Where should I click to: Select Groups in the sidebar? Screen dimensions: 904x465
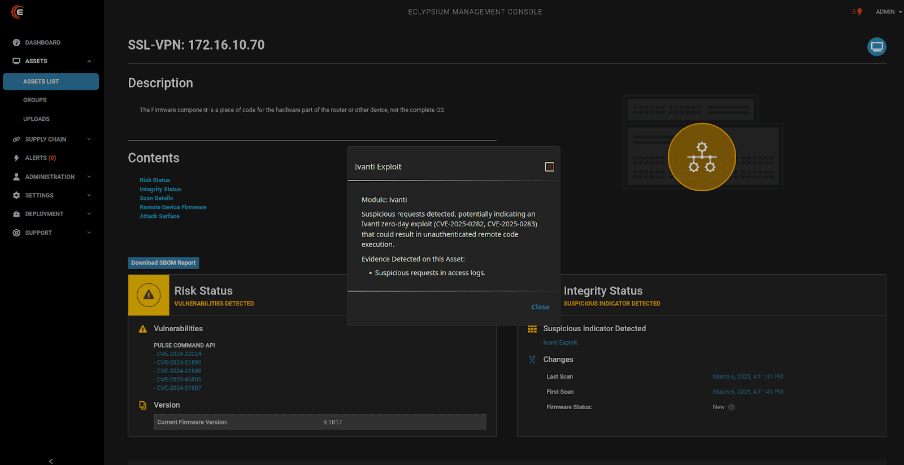pyautogui.click(x=35, y=100)
